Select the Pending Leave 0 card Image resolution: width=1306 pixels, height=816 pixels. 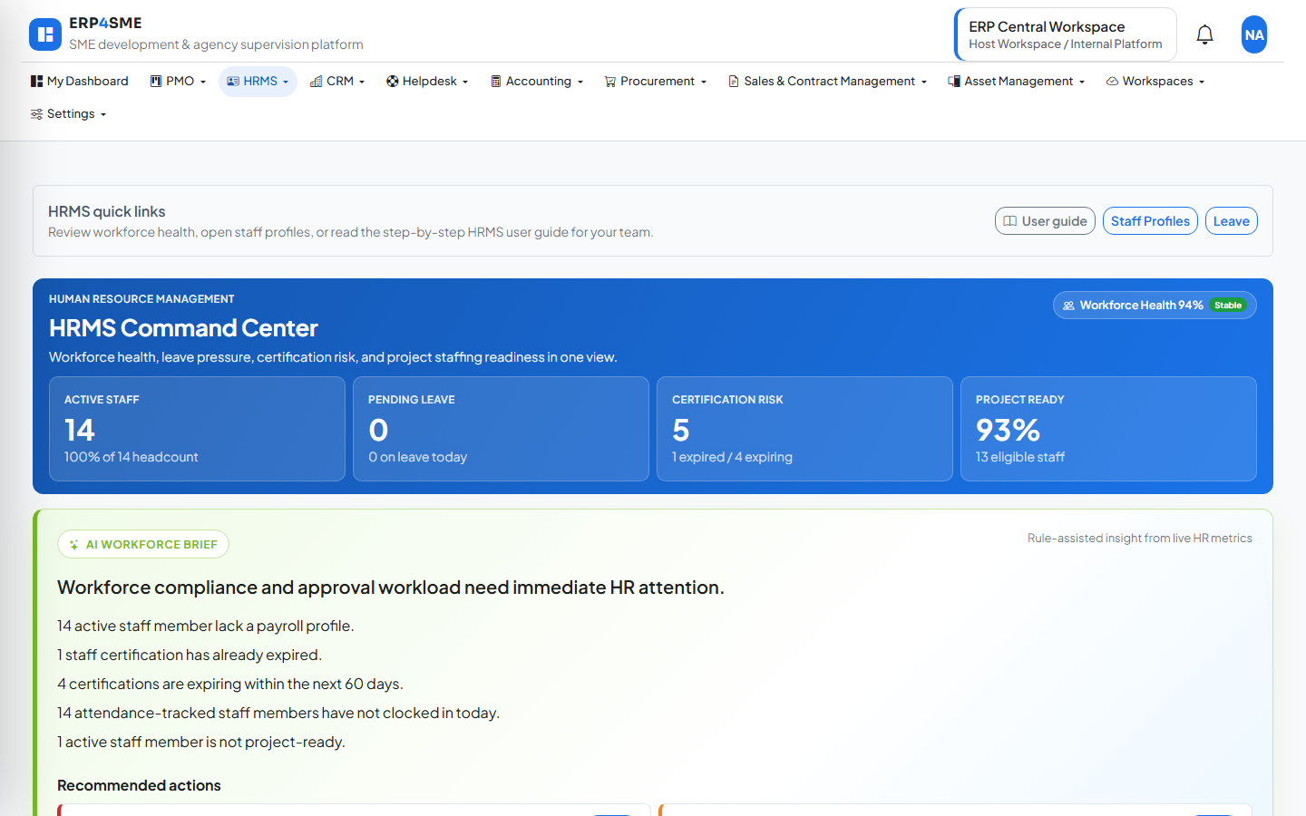(x=501, y=429)
